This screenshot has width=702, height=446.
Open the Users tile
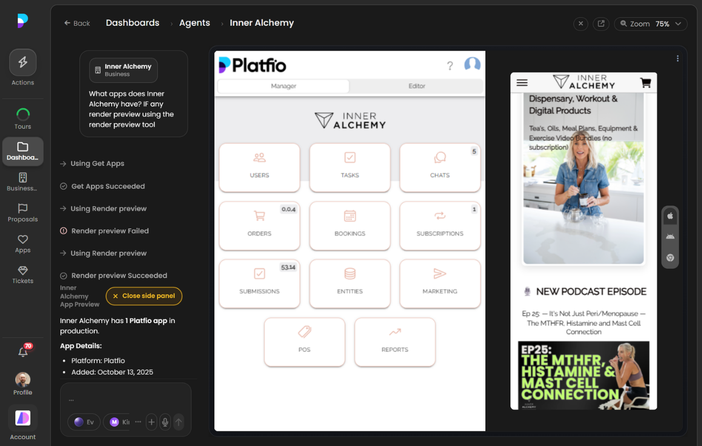tap(260, 168)
